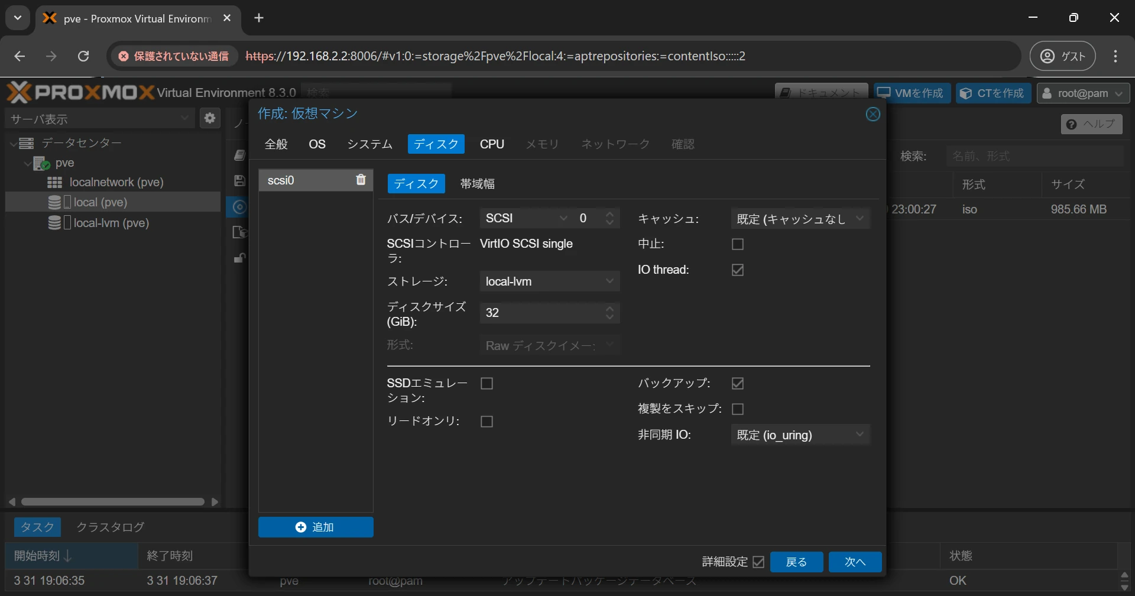Click the 次へ button

tap(855, 562)
